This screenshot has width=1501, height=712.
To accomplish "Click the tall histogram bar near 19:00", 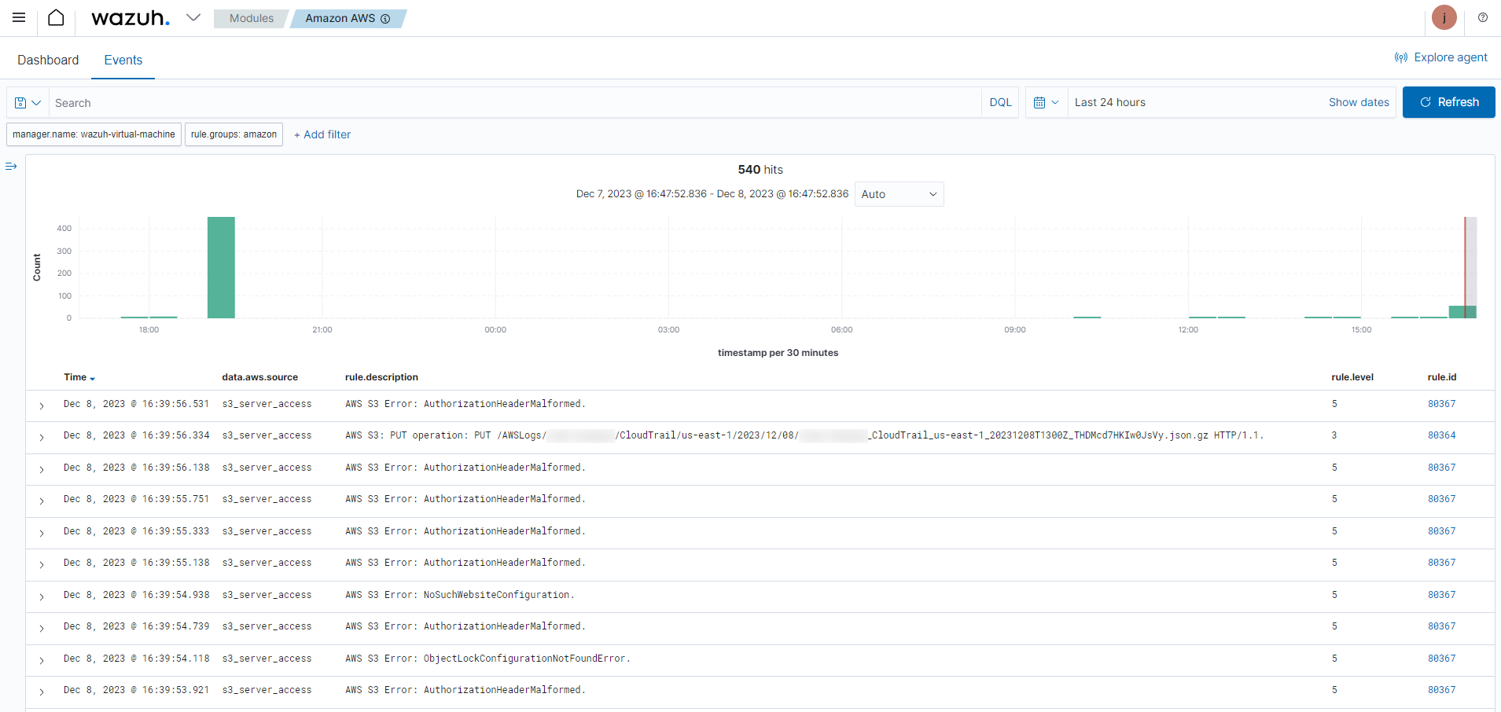I will click(221, 267).
